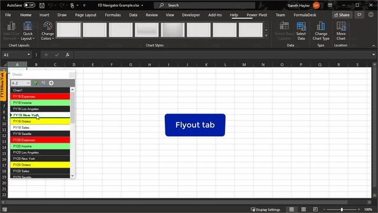Click the Share button
Viewport: 378px width, 213px height.
[x=342, y=15]
